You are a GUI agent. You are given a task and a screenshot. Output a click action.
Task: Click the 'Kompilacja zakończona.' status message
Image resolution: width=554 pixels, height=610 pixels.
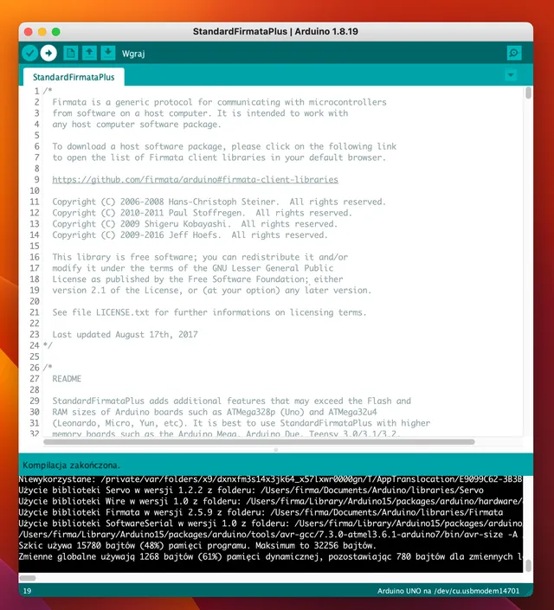(x=71, y=466)
